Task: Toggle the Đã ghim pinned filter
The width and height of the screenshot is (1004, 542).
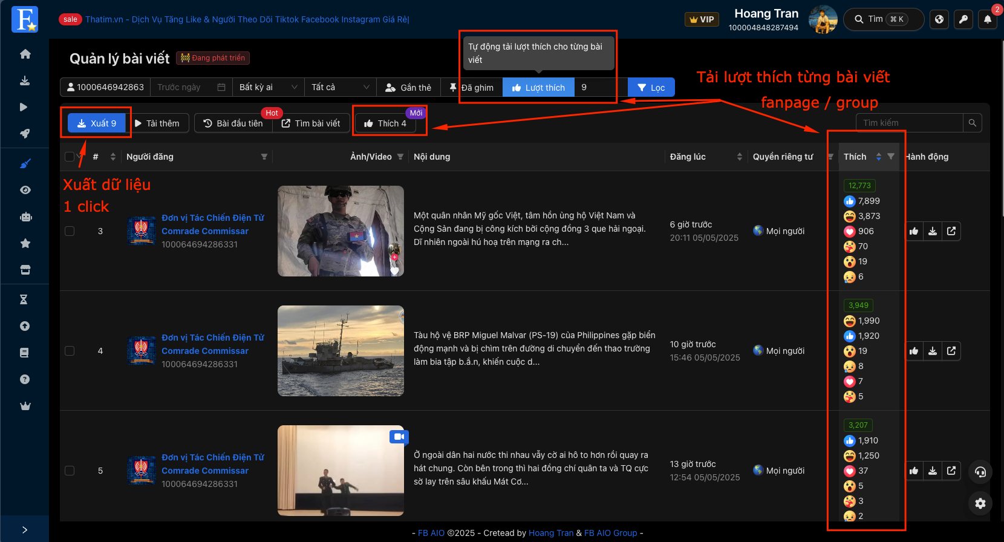Action: coord(471,88)
